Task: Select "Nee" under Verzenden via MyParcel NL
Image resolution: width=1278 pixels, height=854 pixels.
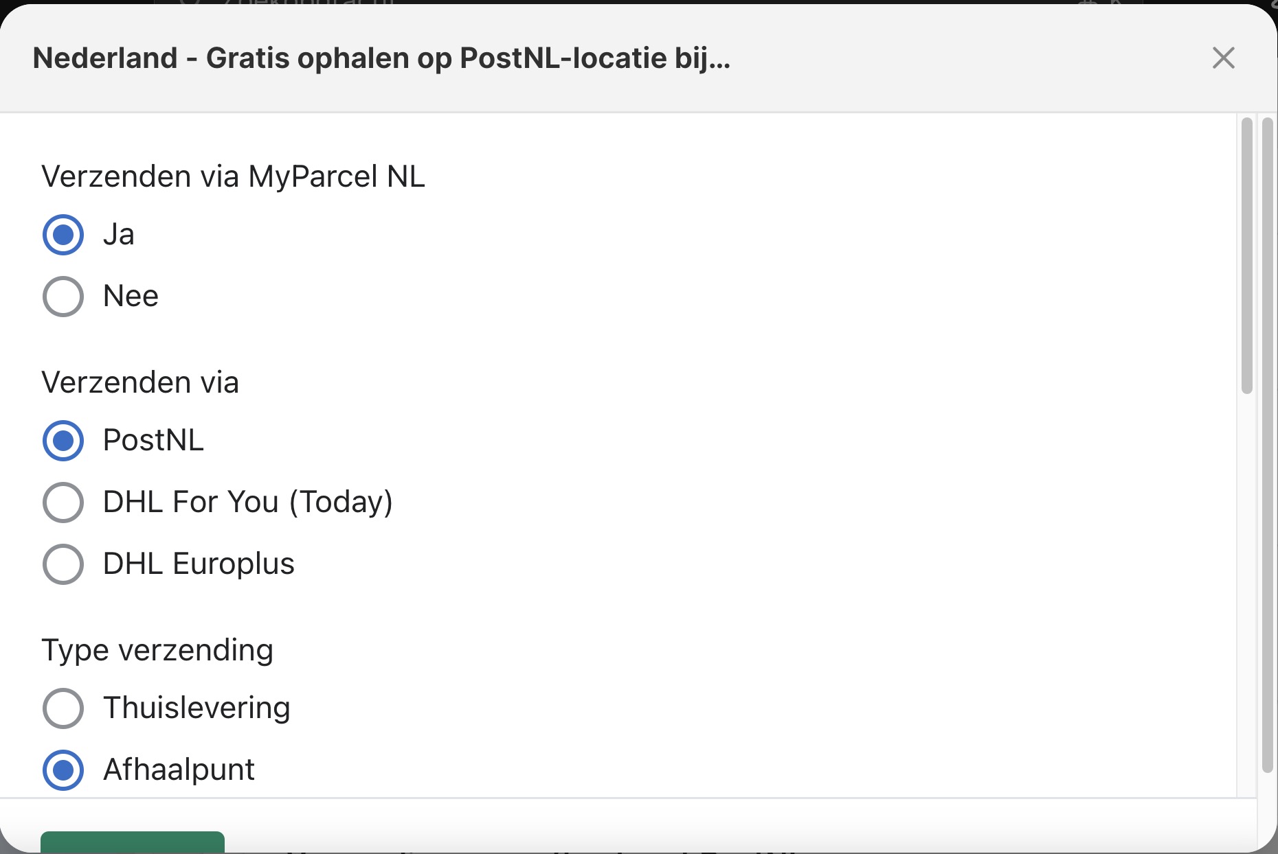Action: pos(63,297)
